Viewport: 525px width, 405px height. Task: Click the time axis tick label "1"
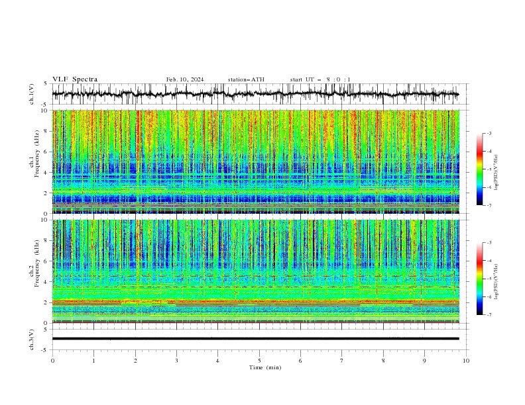[x=93, y=361]
